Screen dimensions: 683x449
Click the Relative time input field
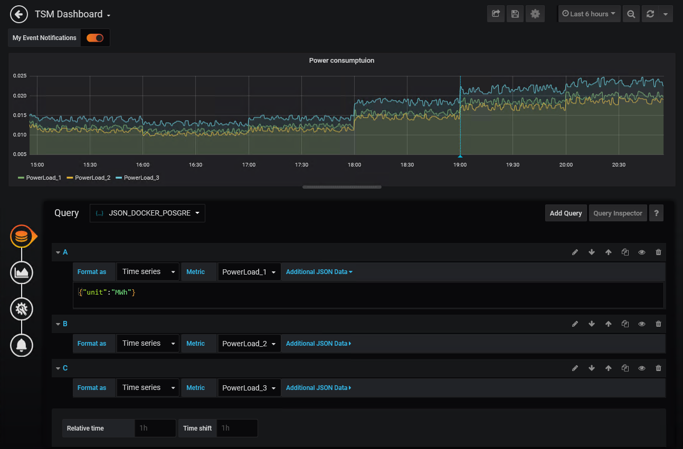pyautogui.click(x=155, y=428)
